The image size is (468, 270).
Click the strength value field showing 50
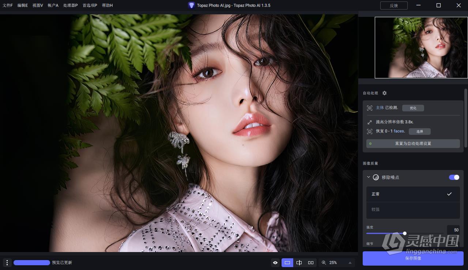(453, 230)
